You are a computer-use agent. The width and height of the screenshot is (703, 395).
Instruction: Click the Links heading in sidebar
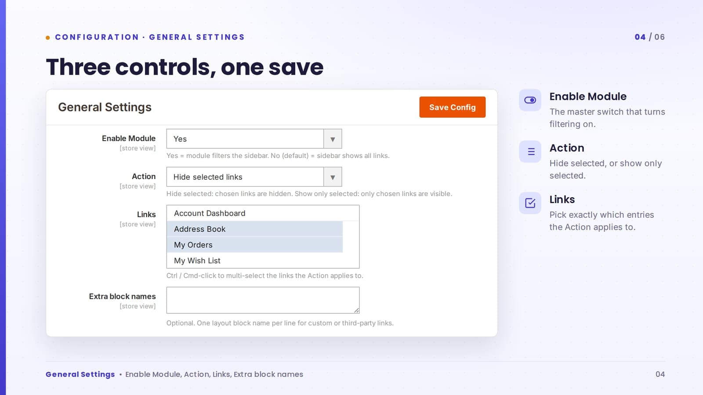pyautogui.click(x=562, y=199)
